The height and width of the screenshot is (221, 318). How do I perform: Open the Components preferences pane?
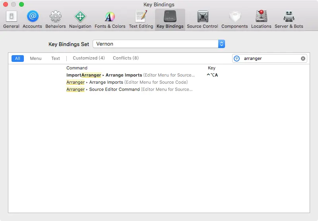[235, 19]
